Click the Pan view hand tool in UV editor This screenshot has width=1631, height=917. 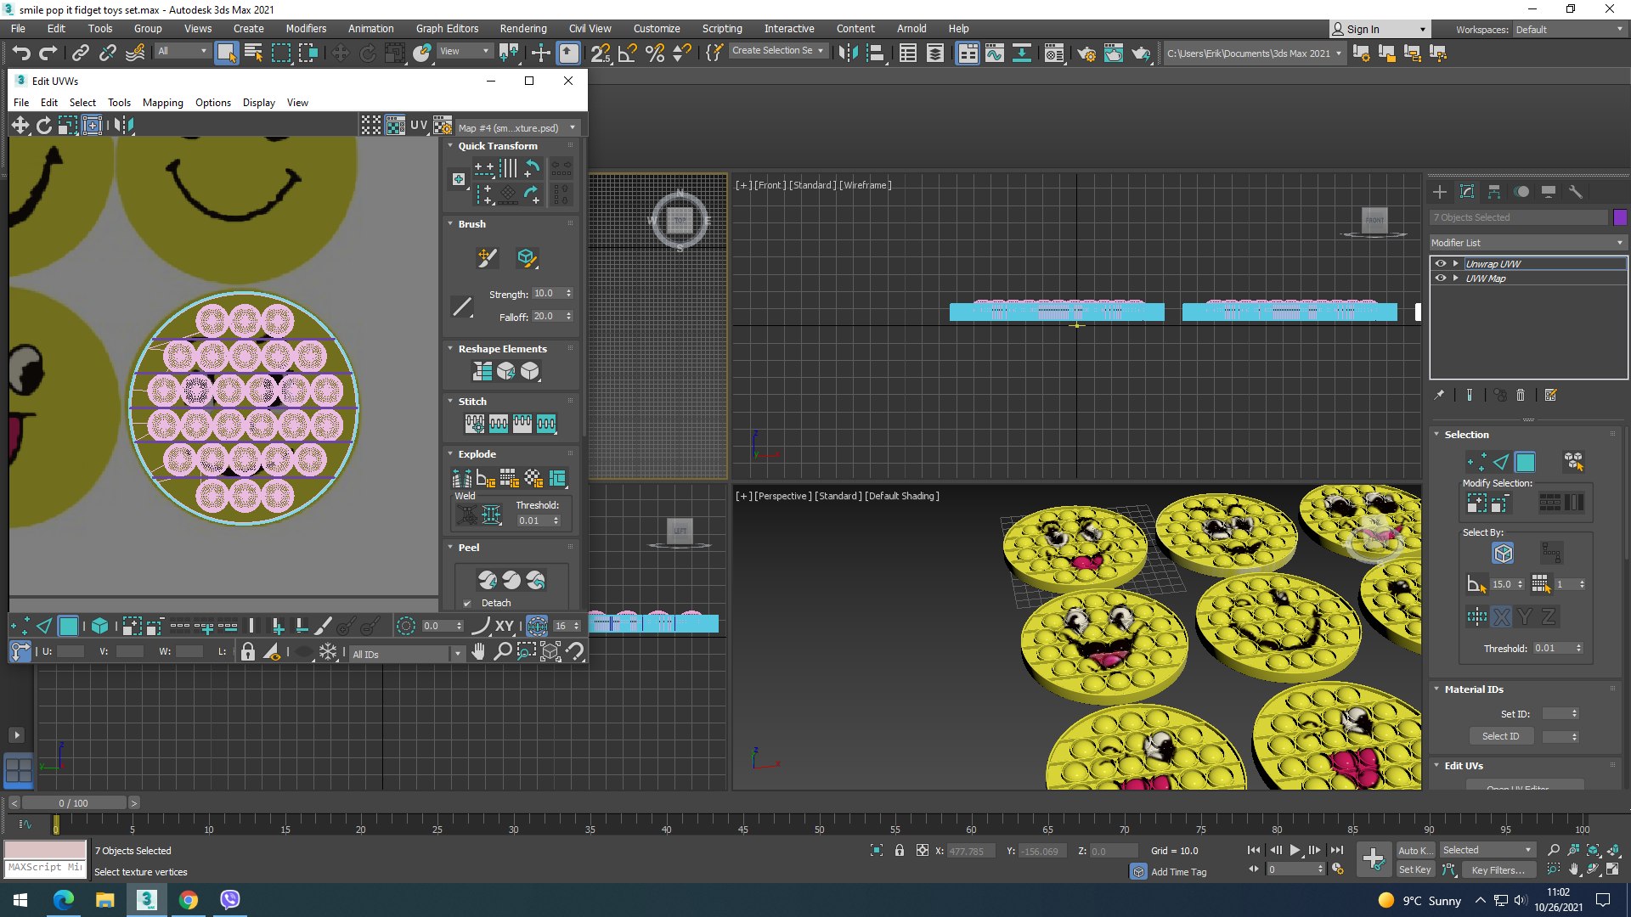pyautogui.click(x=478, y=652)
